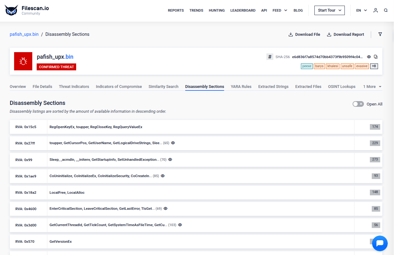Switch to the YARA Rules tab
The image size is (394, 255).
[241, 87]
